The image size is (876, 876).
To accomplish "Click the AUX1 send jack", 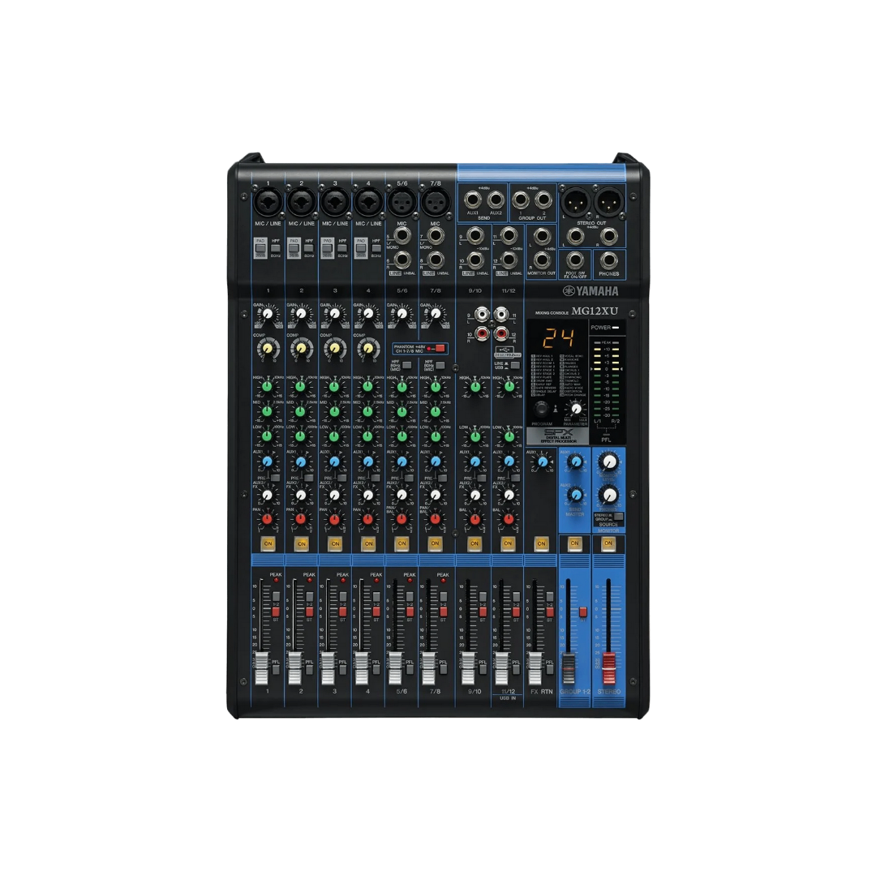I will pyautogui.click(x=473, y=199).
